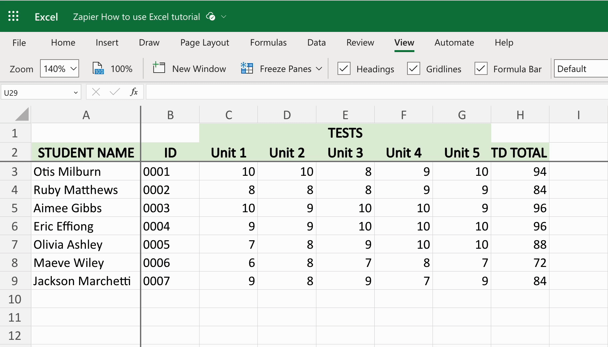608x347 pixels.
Task: Open Insert Function with the fx icon
Action: [x=134, y=92]
